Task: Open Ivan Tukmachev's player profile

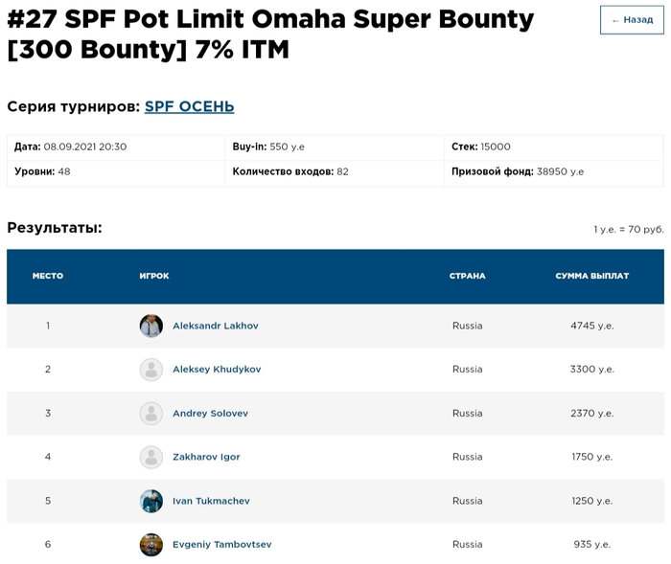Action: 211,501
